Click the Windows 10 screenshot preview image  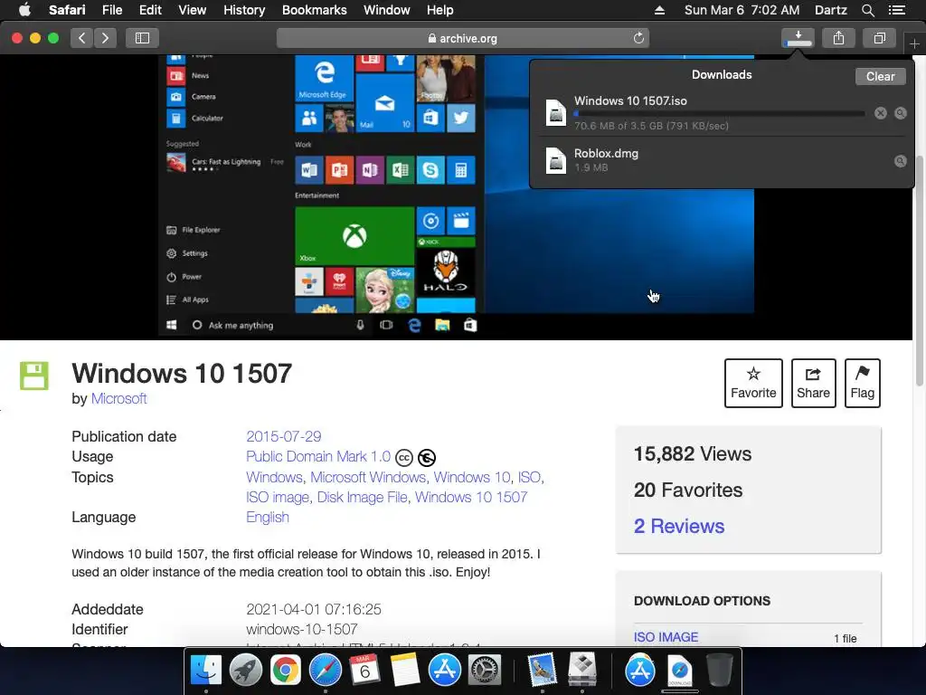coord(456,196)
